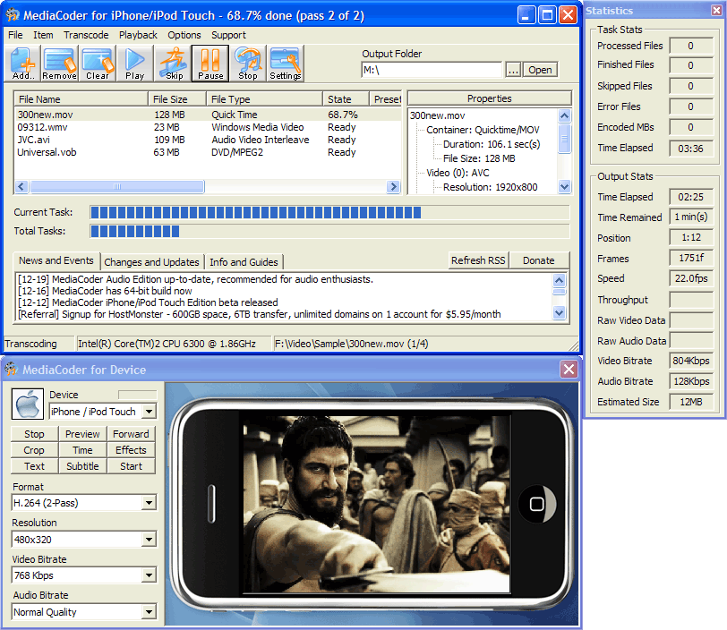
Task: Click the Start button
Action: point(131,466)
